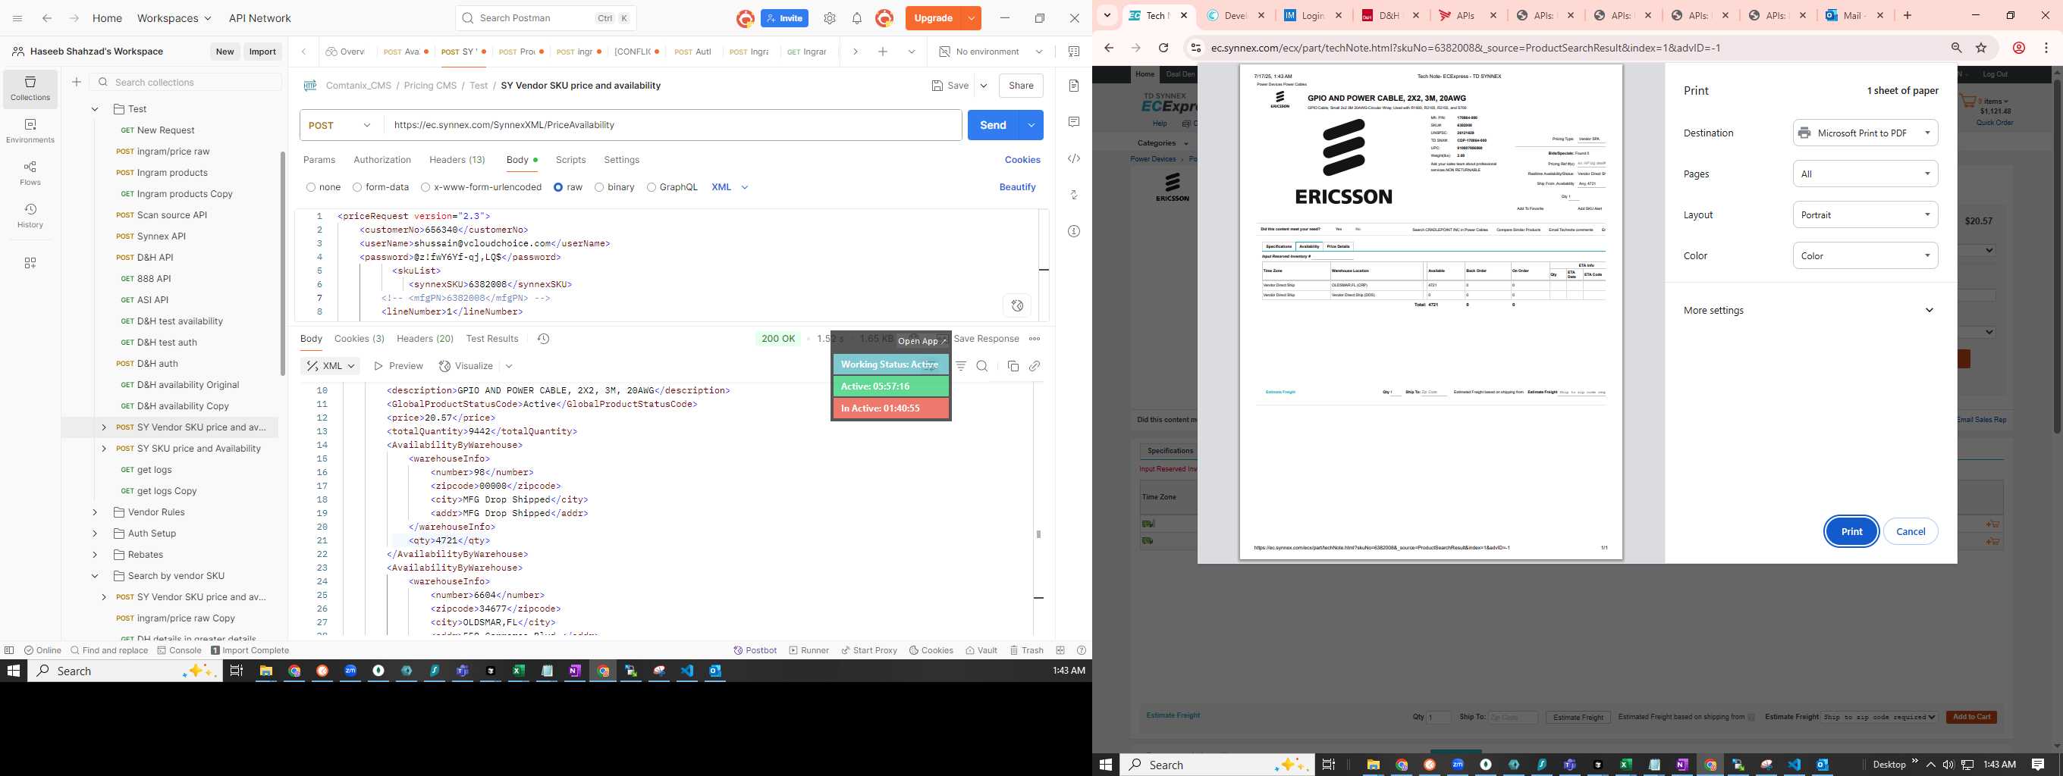The height and width of the screenshot is (776, 2063).
Task: Click the Beautify link
Action: (x=1017, y=187)
